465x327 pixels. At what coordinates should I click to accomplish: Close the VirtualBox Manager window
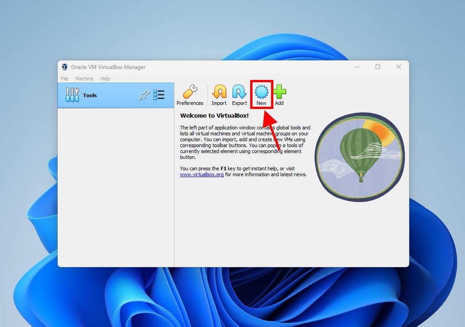coord(398,67)
